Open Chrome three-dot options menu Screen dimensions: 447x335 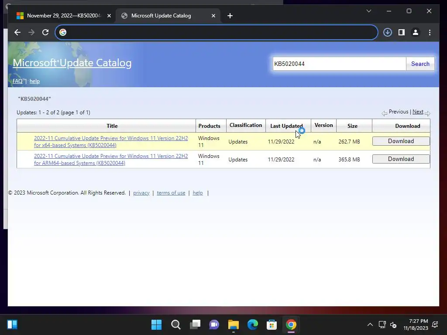(x=430, y=32)
